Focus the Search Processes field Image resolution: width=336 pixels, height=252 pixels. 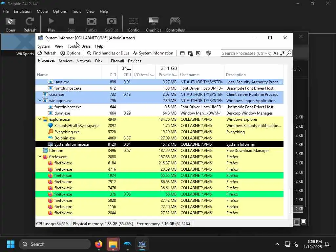tap(247, 53)
